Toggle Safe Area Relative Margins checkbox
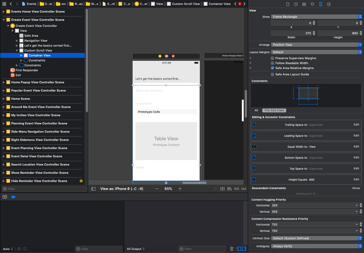364x253 pixels. tap(272, 68)
